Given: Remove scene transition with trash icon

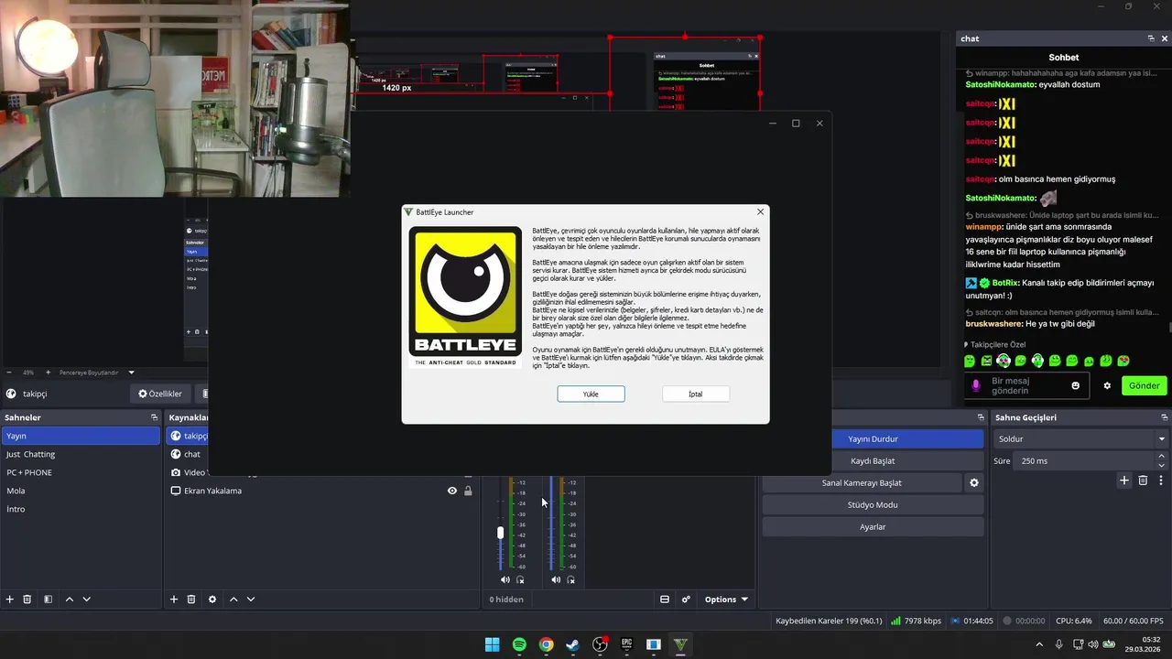Looking at the screenshot, I should click(1143, 481).
